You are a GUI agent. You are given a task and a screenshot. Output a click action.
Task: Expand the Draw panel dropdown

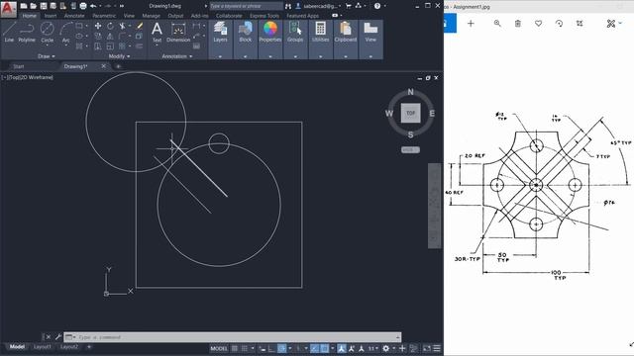click(47, 56)
